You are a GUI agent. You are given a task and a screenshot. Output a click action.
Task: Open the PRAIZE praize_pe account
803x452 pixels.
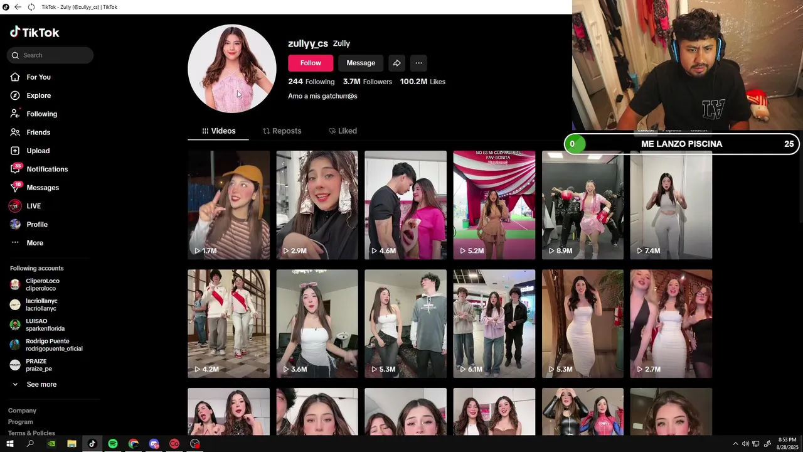(31, 365)
